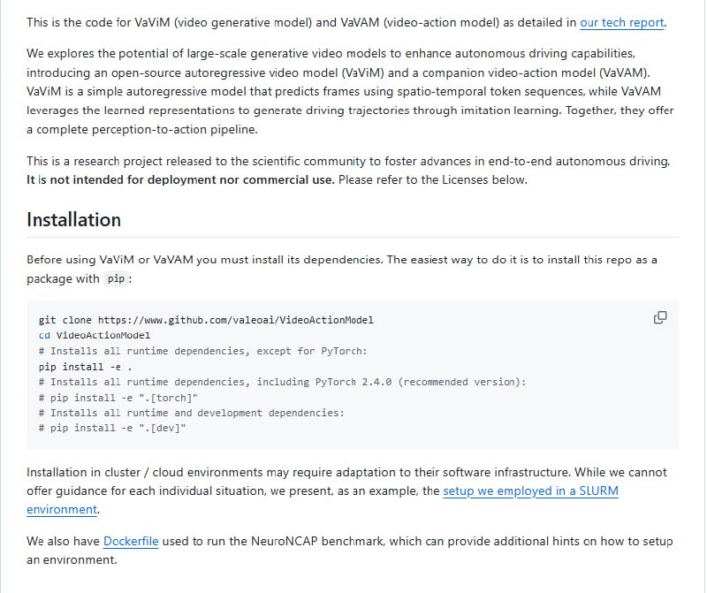Click the "pip install -e ." command

(86, 367)
